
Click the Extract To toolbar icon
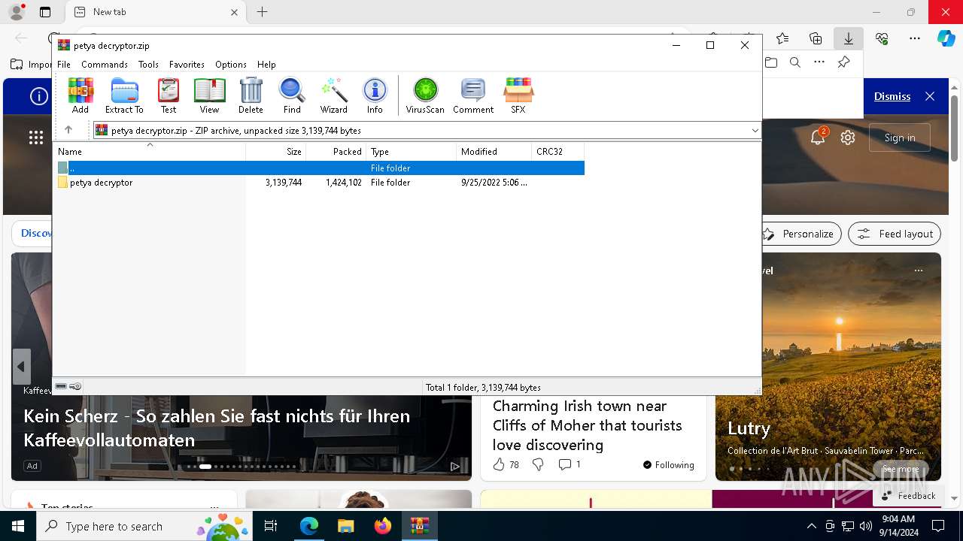coord(124,95)
